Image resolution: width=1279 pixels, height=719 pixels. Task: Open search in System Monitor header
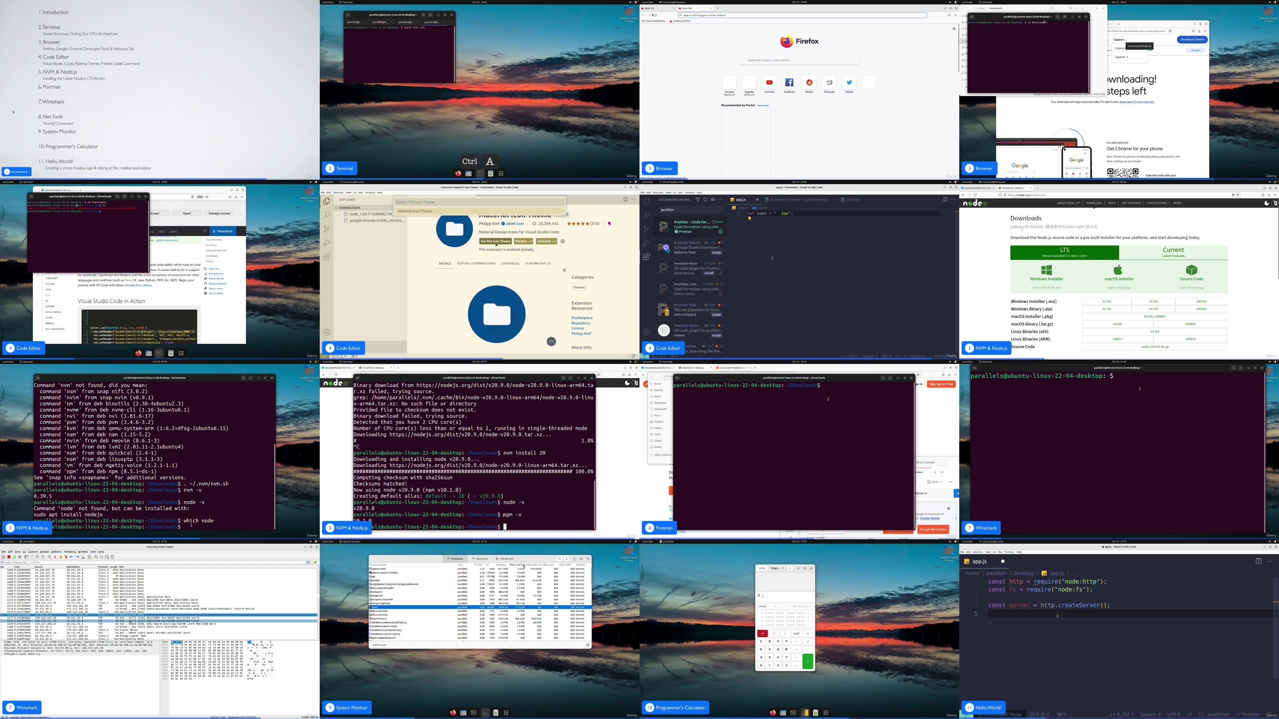[560, 559]
